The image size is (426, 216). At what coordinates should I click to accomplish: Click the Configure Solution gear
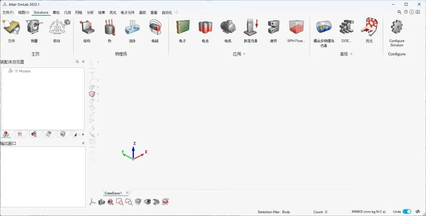click(397, 33)
